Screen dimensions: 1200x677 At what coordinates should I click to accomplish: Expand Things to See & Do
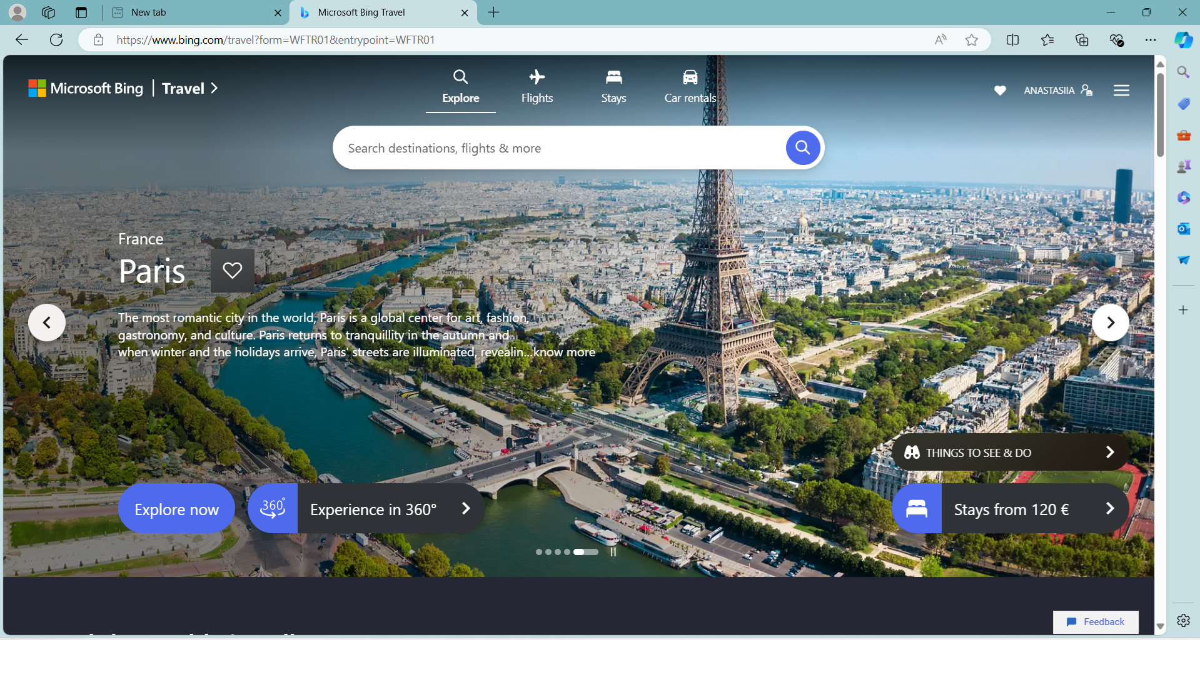1010,453
